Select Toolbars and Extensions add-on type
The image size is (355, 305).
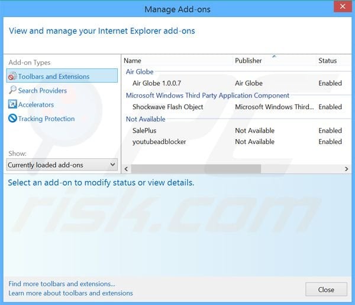(62, 76)
